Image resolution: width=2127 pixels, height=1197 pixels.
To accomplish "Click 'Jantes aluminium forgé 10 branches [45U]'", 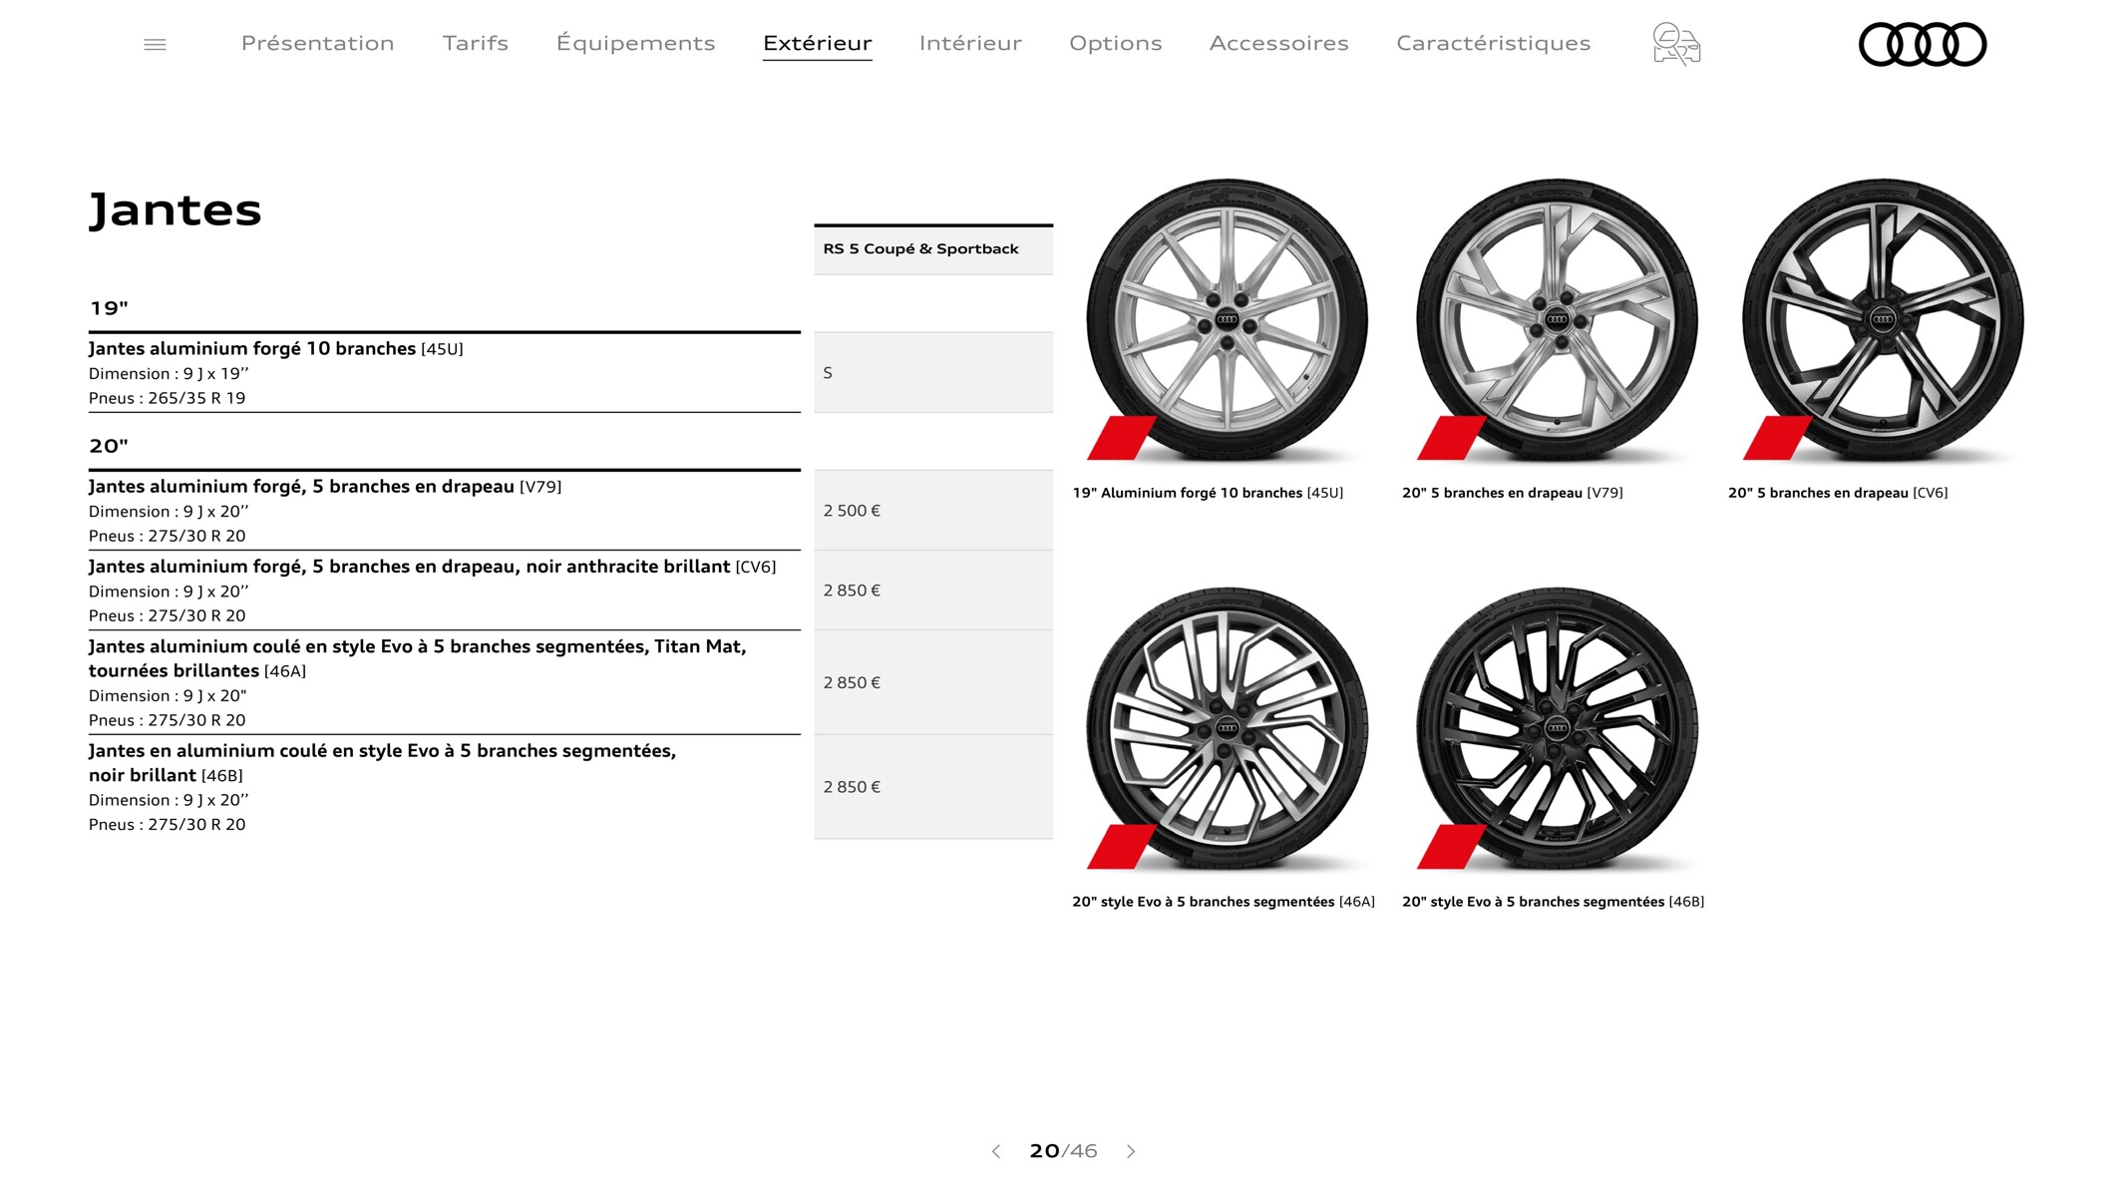I will pyautogui.click(x=276, y=349).
